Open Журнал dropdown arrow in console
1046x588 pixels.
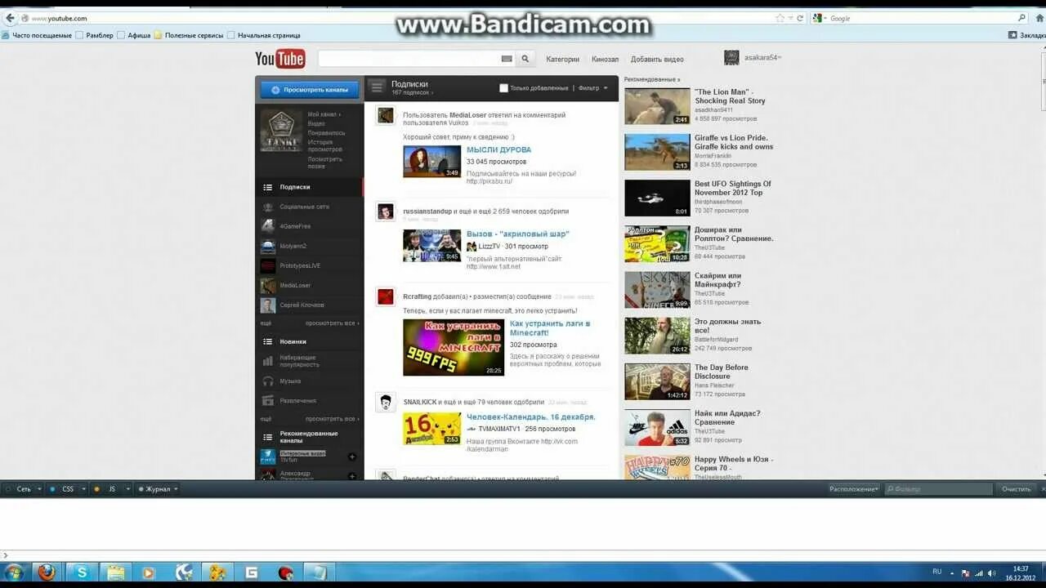coord(176,489)
